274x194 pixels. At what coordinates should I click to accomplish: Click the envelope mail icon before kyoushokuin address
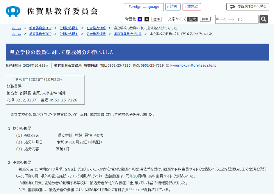(168, 65)
